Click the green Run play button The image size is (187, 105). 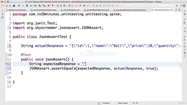point(35,6)
